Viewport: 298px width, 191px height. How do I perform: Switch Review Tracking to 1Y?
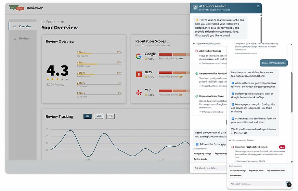click(x=111, y=116)
